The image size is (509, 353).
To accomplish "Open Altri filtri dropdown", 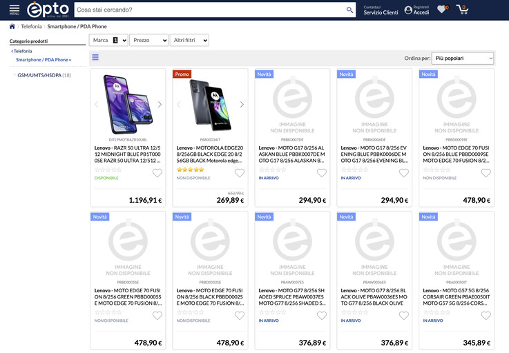I will coord(189,41).
